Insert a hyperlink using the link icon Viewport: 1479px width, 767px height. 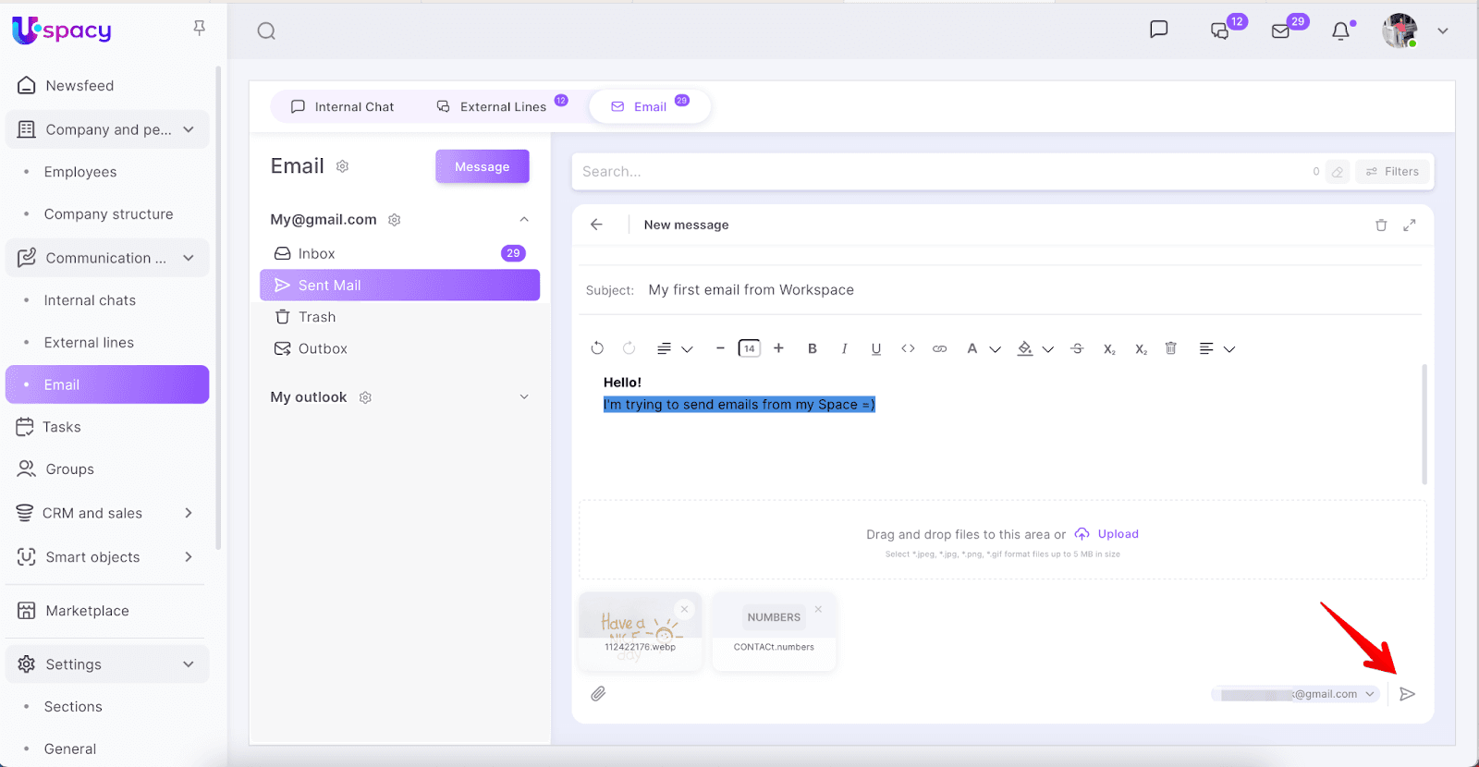click(x=939, y=348)
